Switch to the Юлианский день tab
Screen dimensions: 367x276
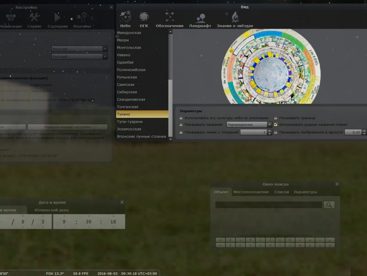tap(52, 210)
